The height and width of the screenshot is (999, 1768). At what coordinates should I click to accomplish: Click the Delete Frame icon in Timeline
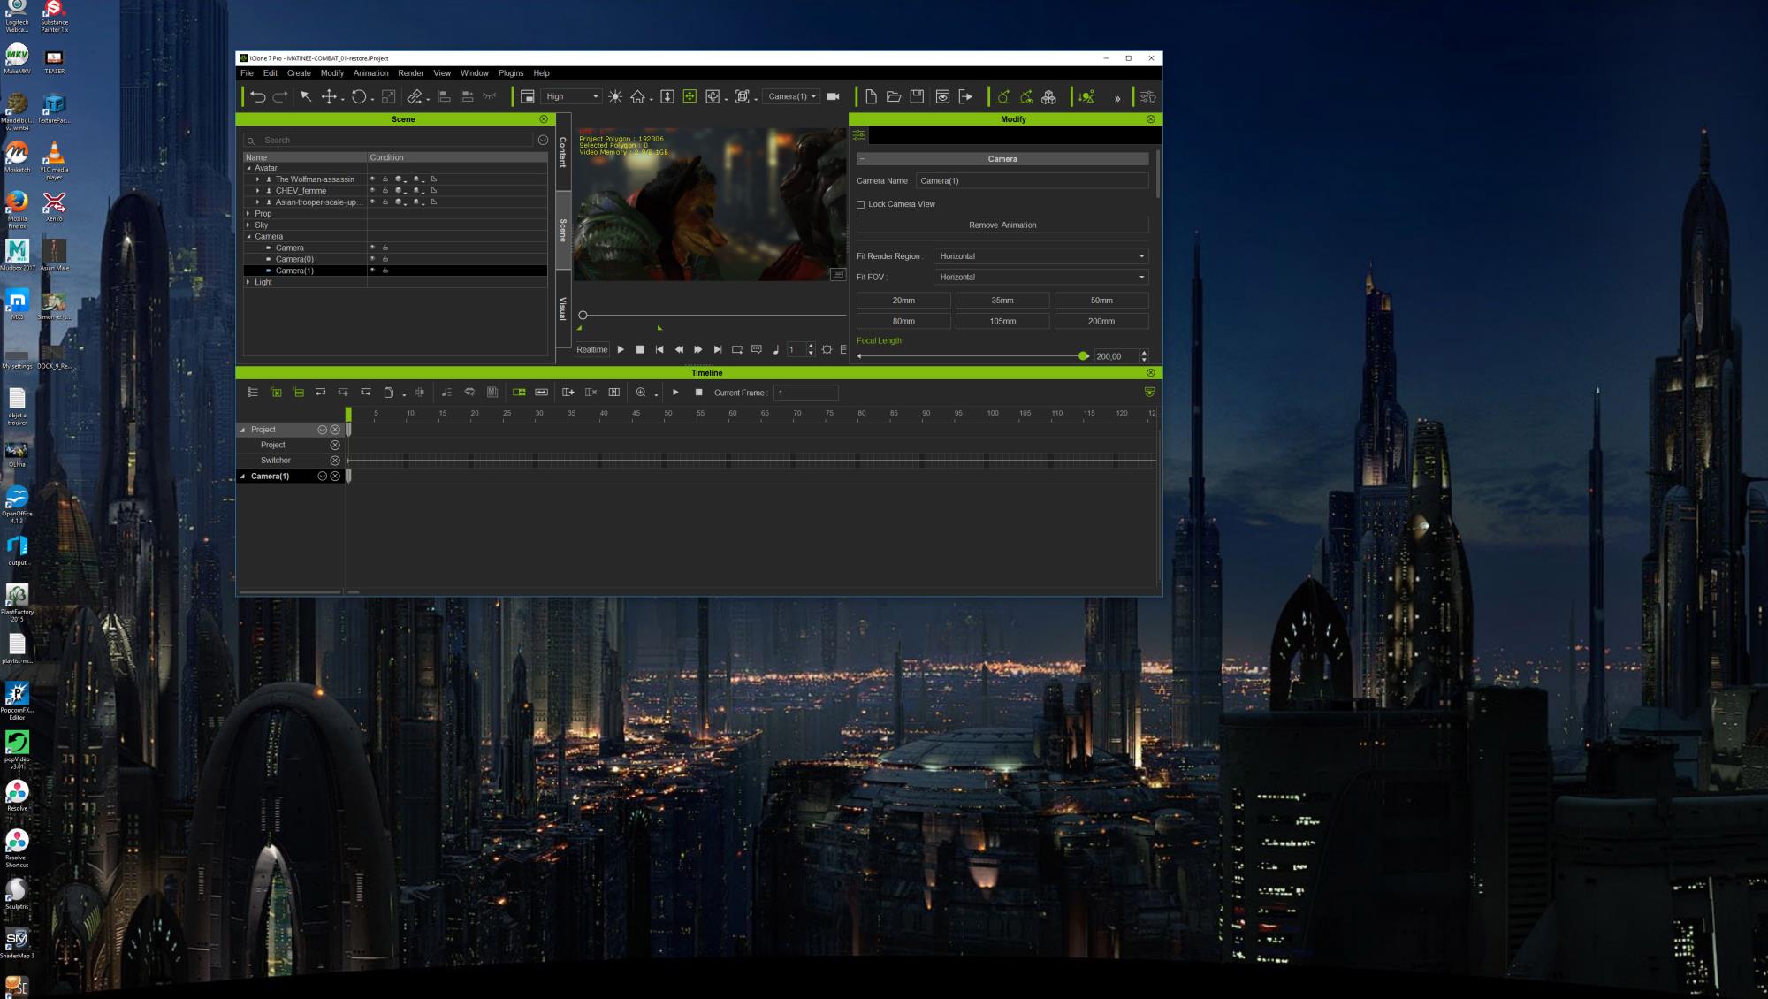(x=591, y=393)
